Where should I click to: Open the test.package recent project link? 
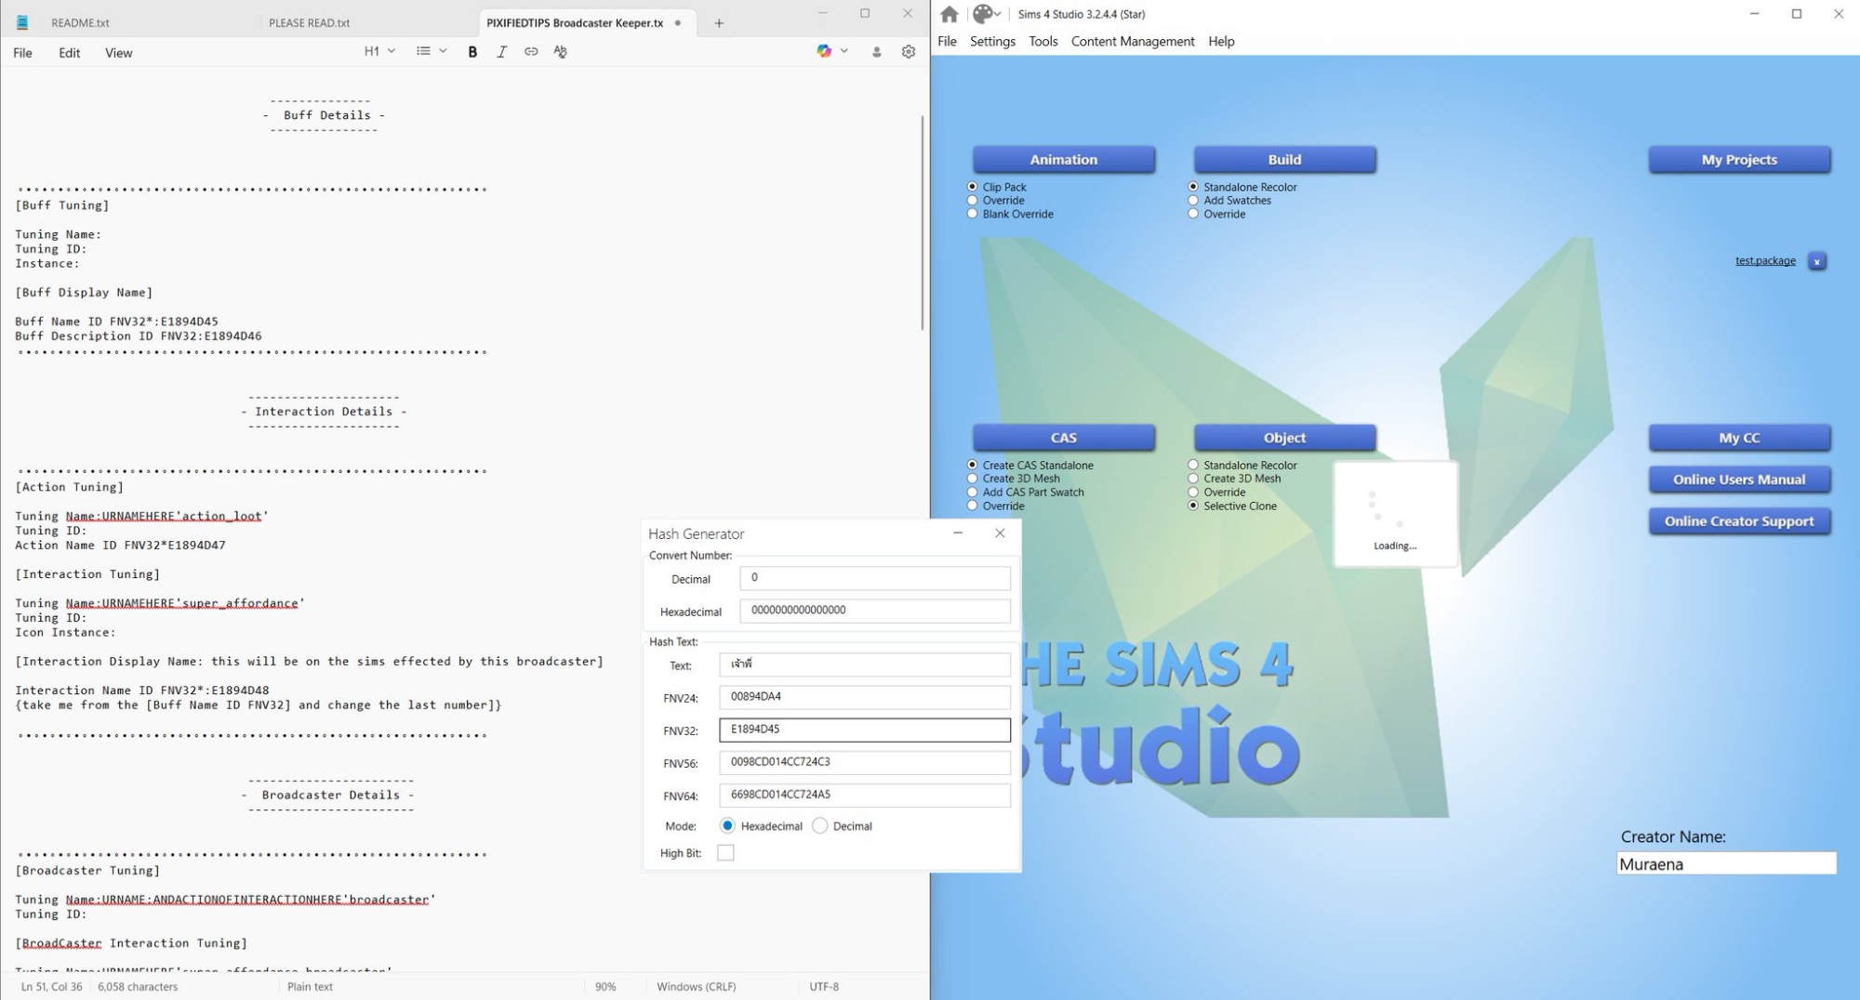coord(1764,261)
